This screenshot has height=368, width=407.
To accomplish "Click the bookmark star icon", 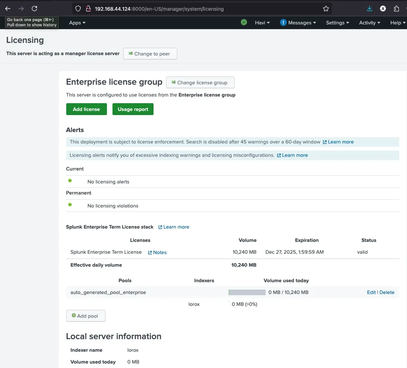I will 326,8.
